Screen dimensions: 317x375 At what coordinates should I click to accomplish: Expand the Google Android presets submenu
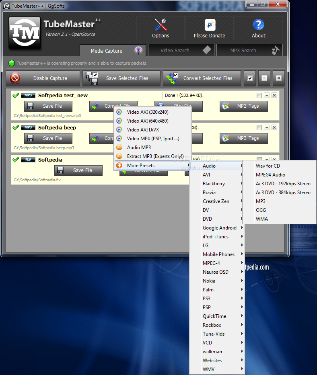[x=217, y=228]
